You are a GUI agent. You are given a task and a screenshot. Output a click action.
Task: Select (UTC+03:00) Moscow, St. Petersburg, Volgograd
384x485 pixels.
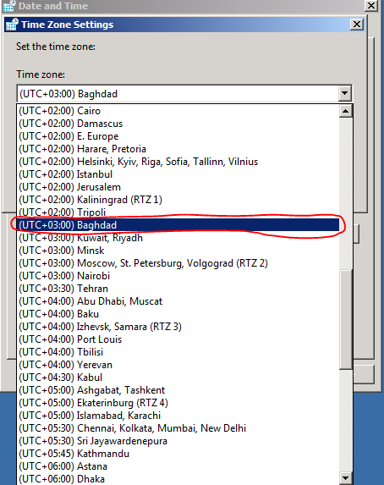[178, 263]
